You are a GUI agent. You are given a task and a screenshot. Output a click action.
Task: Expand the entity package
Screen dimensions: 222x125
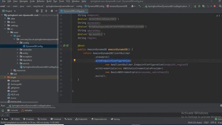(x=18, y=53)
